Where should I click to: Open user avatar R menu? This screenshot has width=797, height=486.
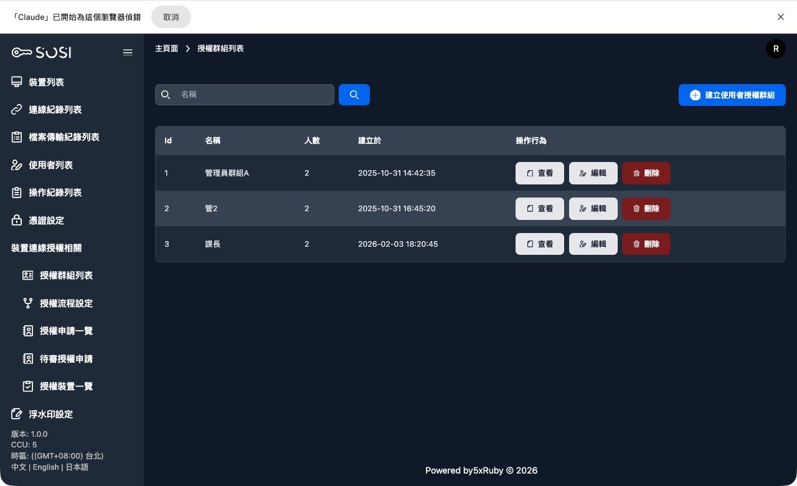click(775, 49)
